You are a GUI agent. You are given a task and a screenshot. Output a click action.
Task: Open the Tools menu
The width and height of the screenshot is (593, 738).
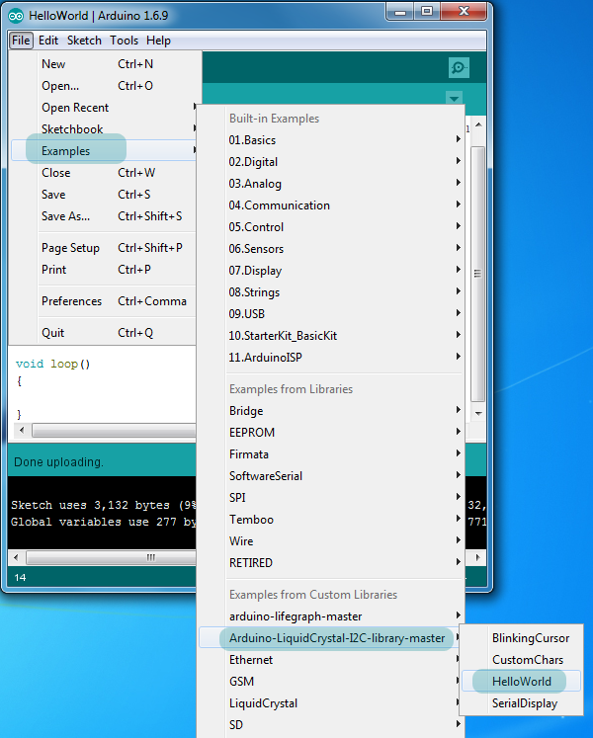125,41
